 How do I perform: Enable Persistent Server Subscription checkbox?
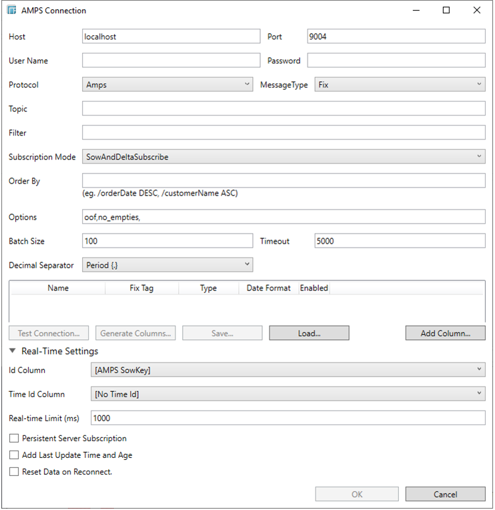[x=14, y=439]
